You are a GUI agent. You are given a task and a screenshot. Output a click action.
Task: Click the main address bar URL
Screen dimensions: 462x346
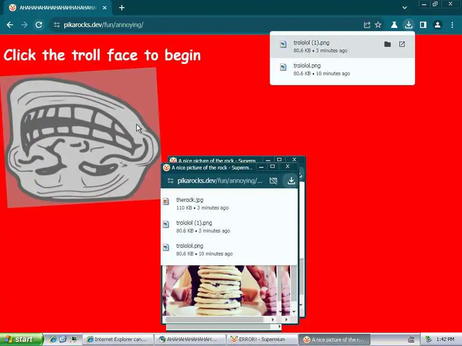click(103, 25)
